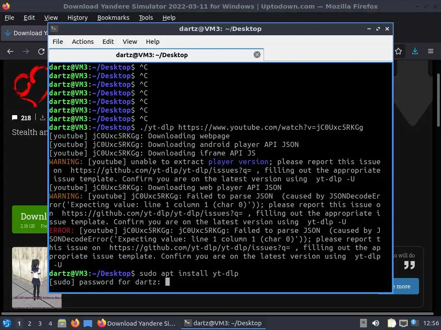This screenshot has height=330, width=441.
Task: Click the red ERROR: text in terminal
Action: coord(62,230)
